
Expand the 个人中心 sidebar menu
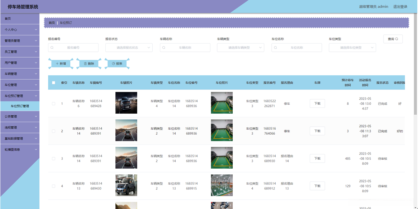[x=20, y=30]
